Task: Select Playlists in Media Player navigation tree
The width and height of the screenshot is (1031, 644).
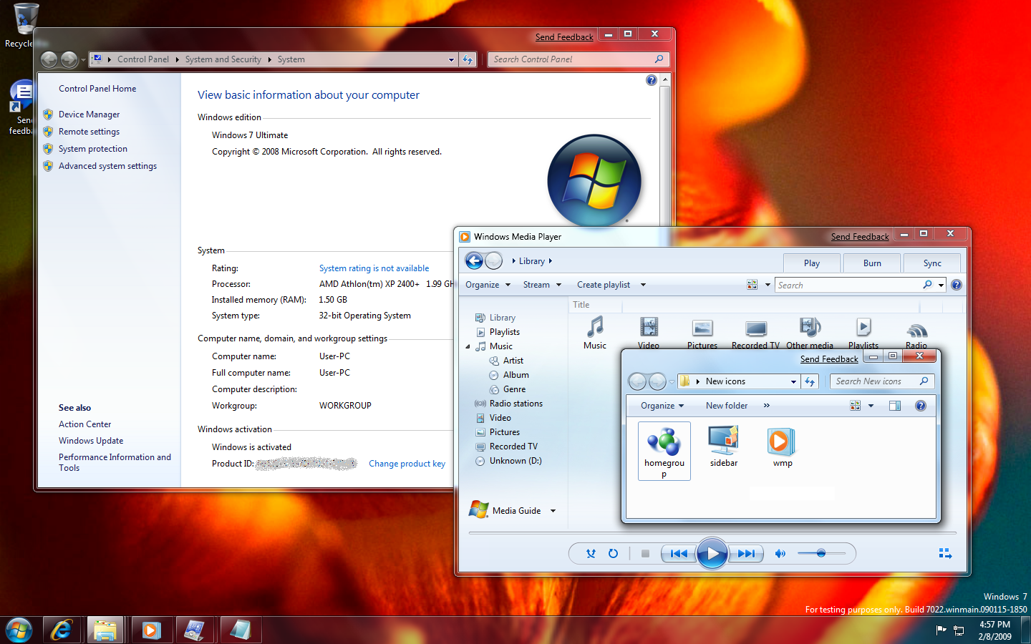Action: point(505,332)
